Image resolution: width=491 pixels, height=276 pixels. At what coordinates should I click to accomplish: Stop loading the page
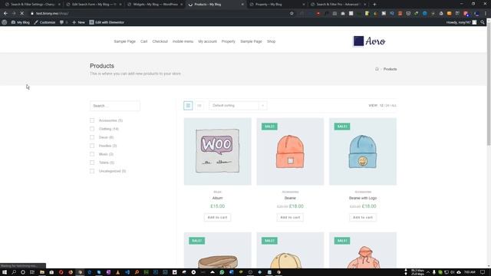[x=22, y=14]
